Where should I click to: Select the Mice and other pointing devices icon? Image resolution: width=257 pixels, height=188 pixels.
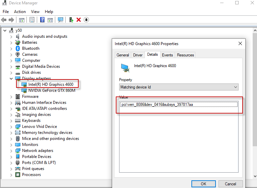point(17,139)
